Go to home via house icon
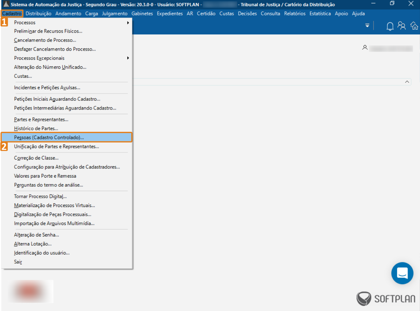This screenshot has width=420, height=311. tap(414, 26)
